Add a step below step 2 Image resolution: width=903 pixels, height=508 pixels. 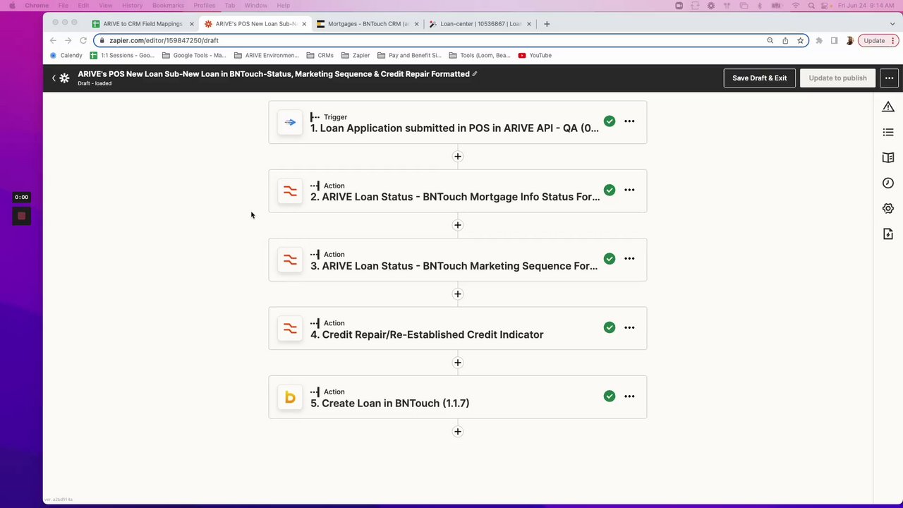click(458, 225)
